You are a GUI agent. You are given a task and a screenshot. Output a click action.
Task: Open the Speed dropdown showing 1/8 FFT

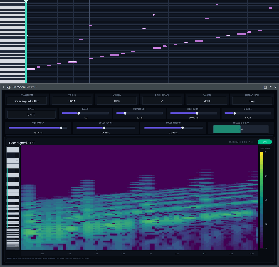[x=31, y=115]
